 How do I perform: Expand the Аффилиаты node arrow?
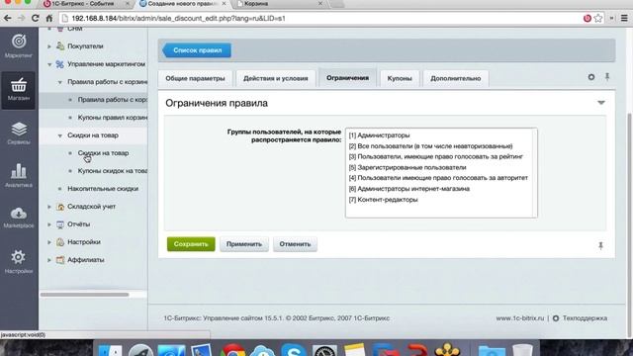point(49,260)
